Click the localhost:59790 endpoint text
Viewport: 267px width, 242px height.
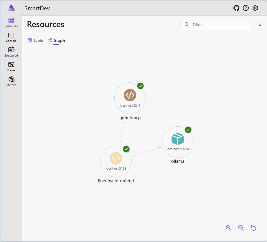[178, 149]
